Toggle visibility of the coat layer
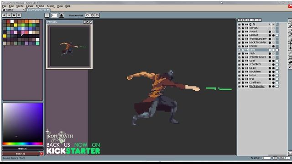Viewport: 292px width, 164px height. tap(239, 61)
